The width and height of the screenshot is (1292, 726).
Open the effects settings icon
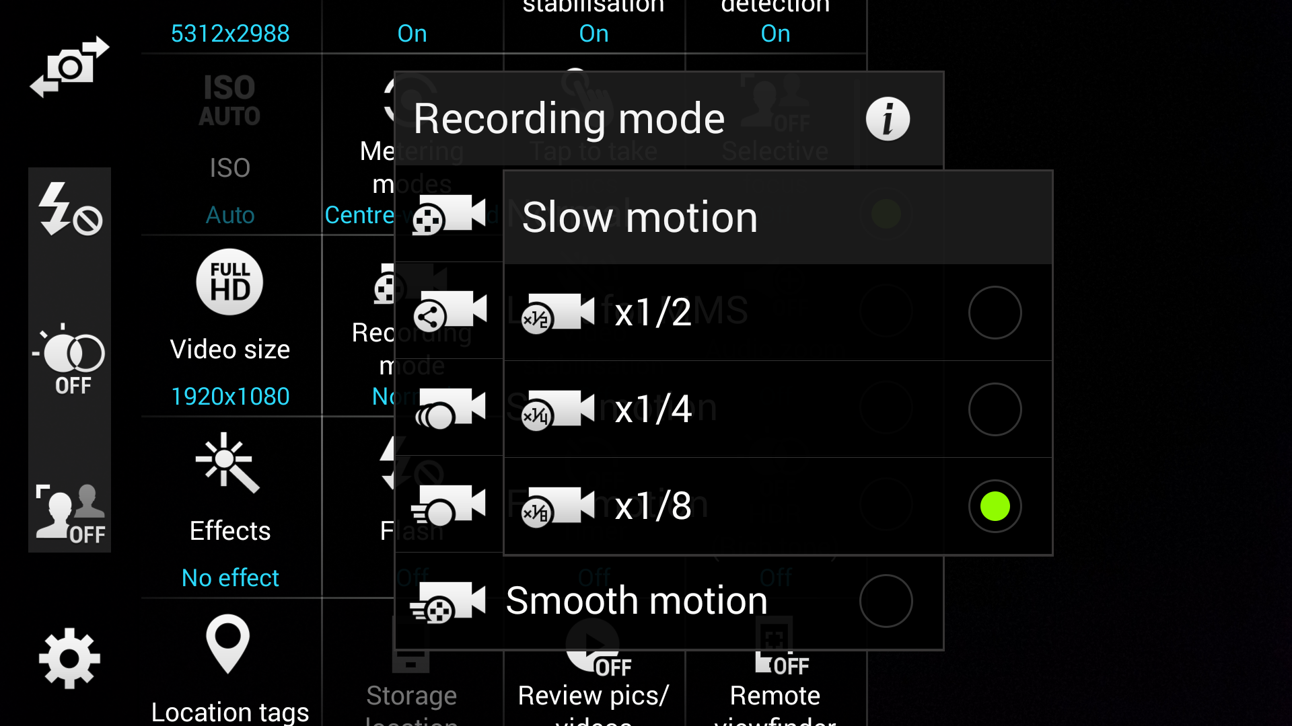point(230,465)
